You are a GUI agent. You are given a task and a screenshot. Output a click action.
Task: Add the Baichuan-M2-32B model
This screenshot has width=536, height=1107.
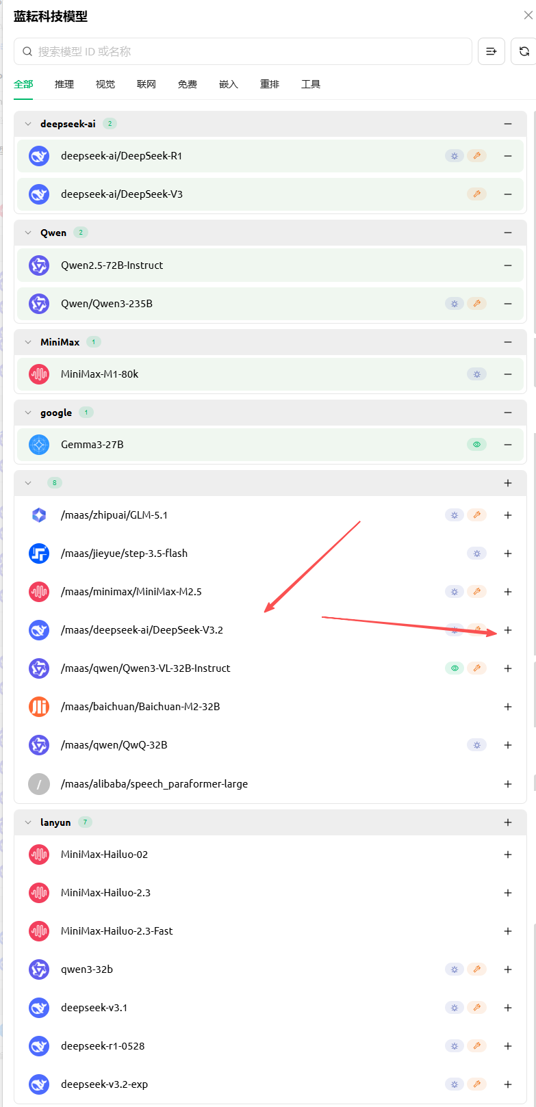508,707
